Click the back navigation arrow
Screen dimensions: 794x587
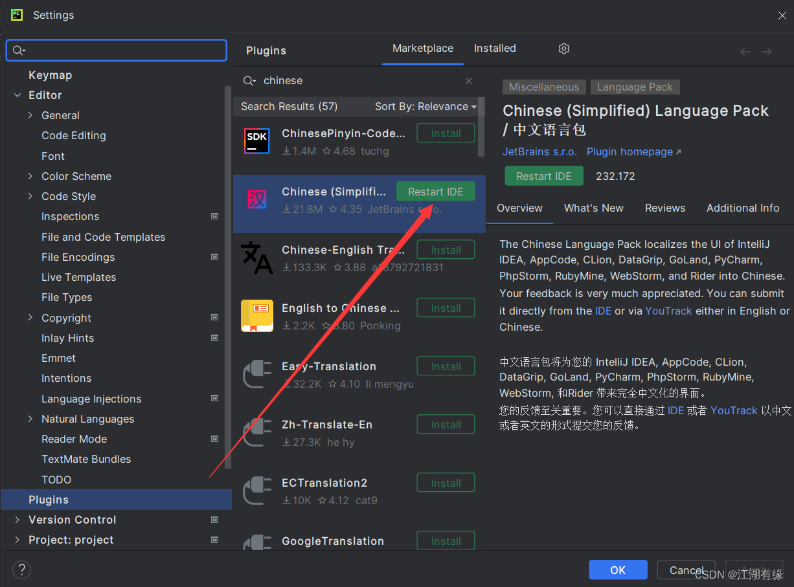tap(745, 52)
